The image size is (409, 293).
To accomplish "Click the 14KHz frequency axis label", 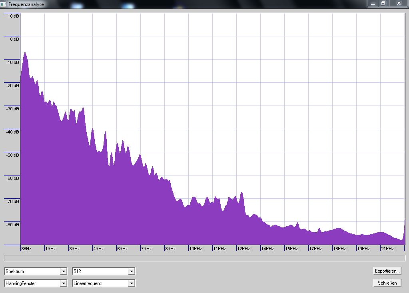I will [267, 249].
